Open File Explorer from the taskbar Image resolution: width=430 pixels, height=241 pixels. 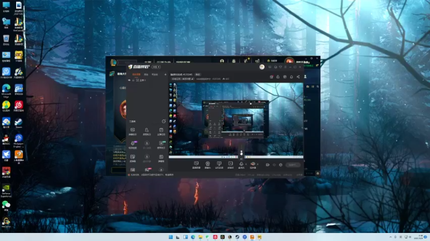pos(200,237)
